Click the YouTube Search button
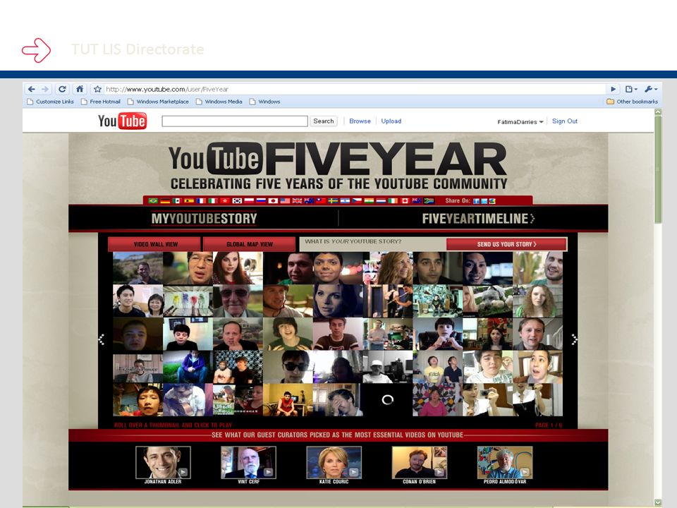677x508 pixels. [x=324, y=121]
